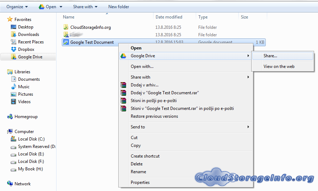Choose Dodaj v "Google Test Document.rar"
The height and width of the screenshot is (191, 318).
165,93
